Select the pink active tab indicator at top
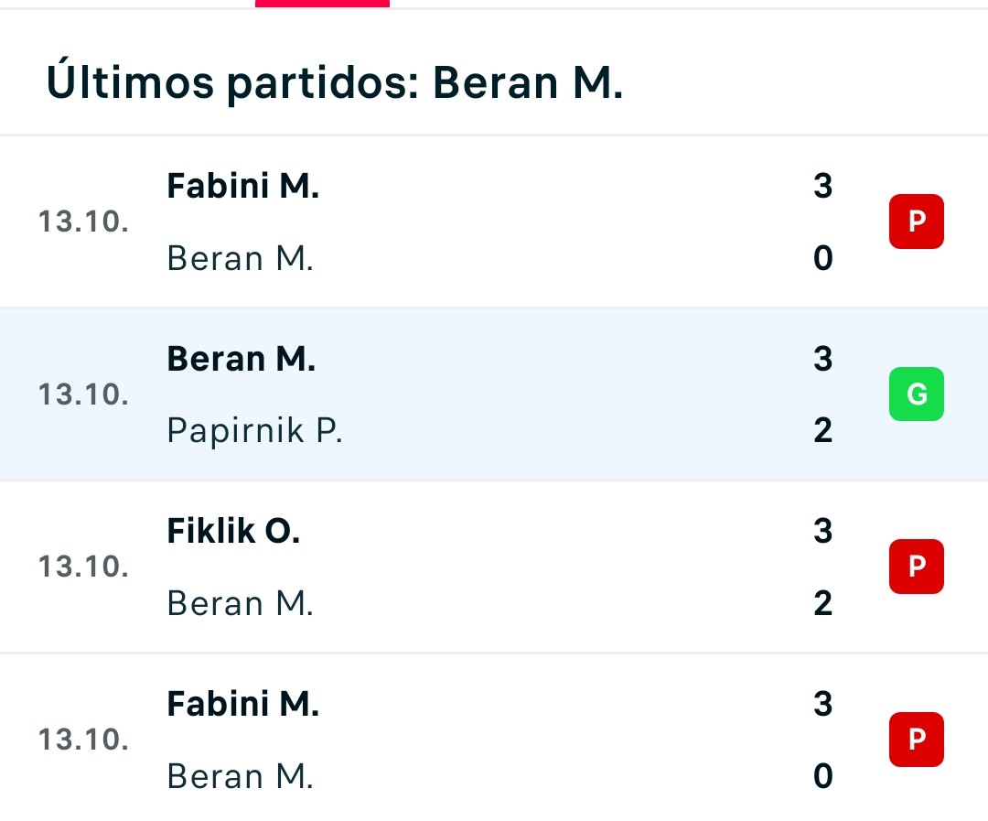The image size is (988, 821). (x=322, y=4)
